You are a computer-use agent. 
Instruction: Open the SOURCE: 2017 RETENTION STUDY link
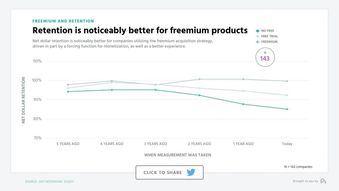[x=49, y=181]
